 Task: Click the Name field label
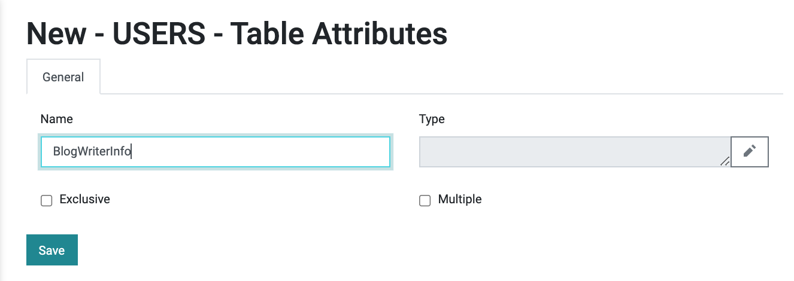click(57, 119)
